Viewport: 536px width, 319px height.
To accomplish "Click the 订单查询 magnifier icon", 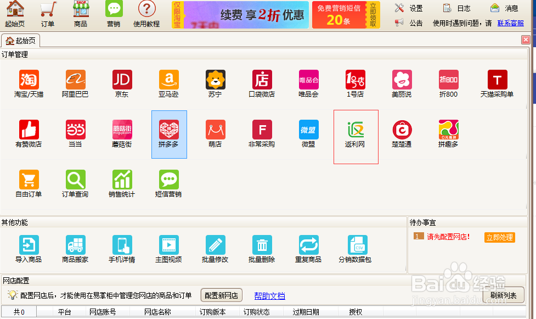I will coord(75,184).
